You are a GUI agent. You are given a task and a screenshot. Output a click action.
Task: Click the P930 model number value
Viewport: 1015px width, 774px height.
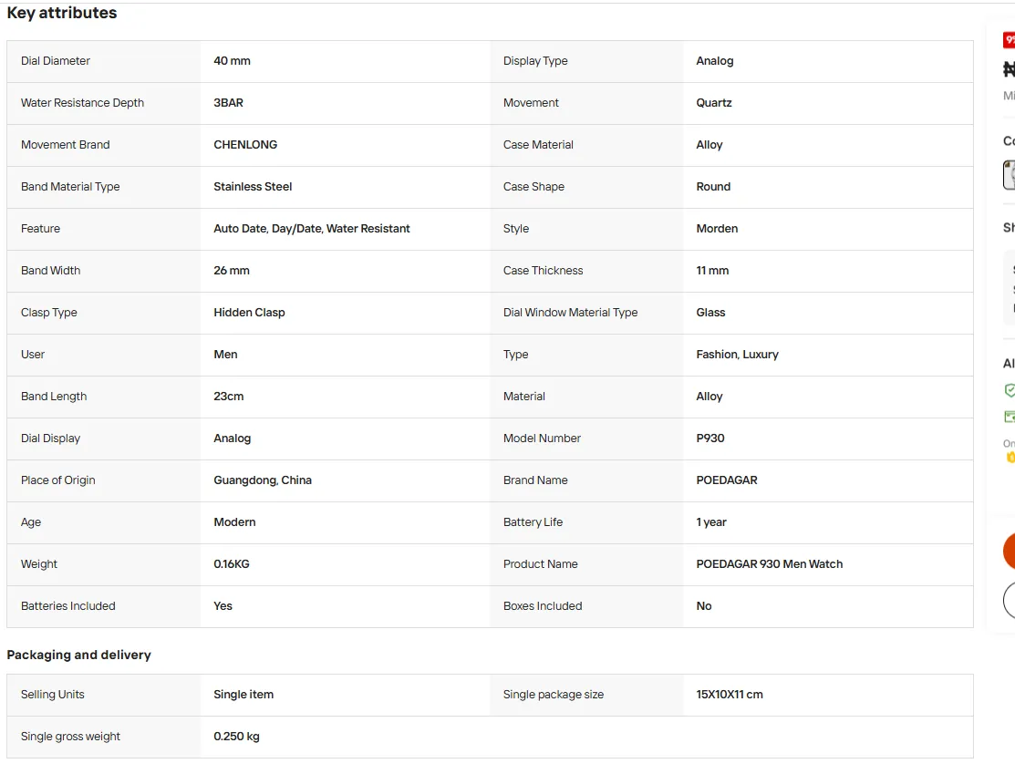[x=710, y=439]
